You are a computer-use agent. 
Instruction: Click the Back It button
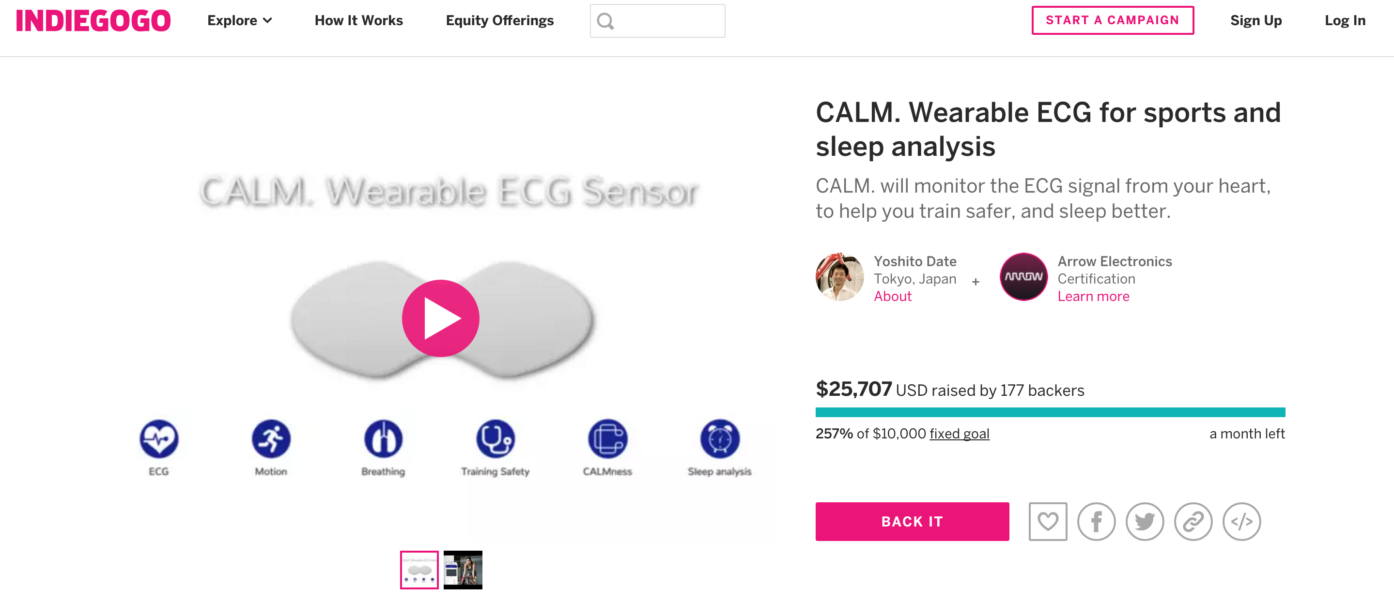[912, 522]
